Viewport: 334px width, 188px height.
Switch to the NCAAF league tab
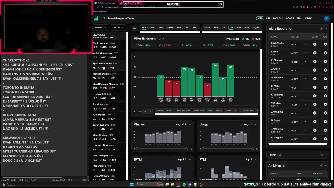(290, 19)
